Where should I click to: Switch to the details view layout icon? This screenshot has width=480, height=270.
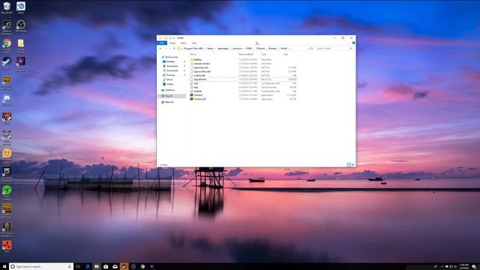348,165
